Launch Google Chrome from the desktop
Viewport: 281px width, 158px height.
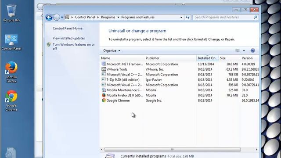11,101
